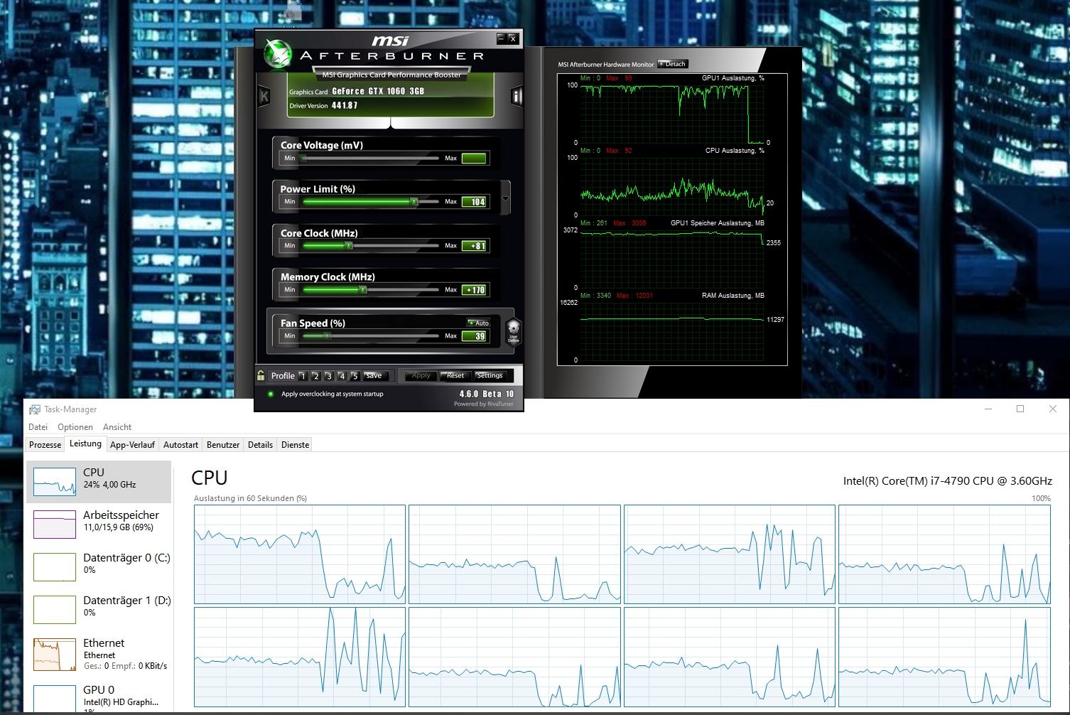The image size is (1070, 715).
Task: Click the Core Voltage slider handle
Action: (303, 158)
